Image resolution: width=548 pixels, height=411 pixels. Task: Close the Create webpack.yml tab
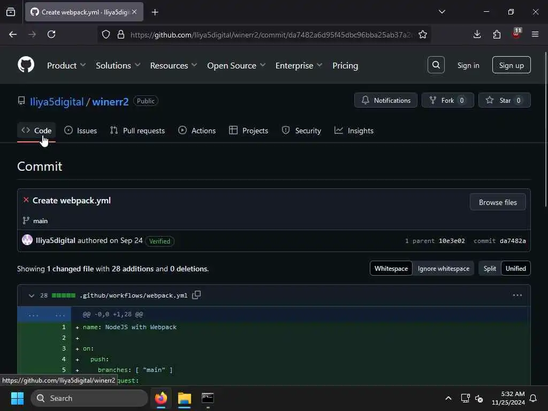point(134,12)
